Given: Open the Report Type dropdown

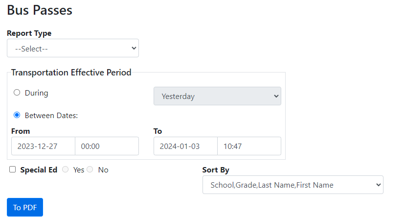Looking at the screenshot, I should tap(73, 48).
